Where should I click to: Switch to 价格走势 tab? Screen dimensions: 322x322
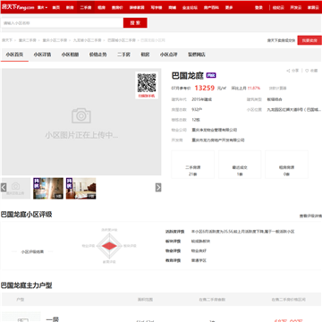[x=97, y=55]
